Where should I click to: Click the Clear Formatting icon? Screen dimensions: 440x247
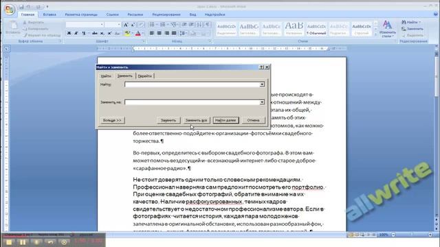click(142, 25)
